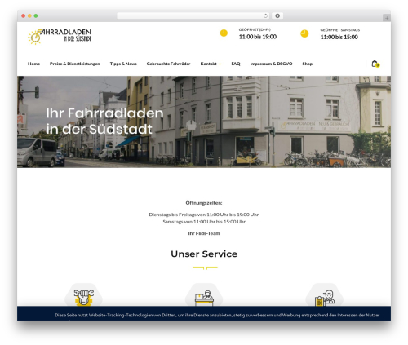The image size is (408, 345).
Task: Click the Fahrradladen in der Südstadt logo
Action: pos(60,37)
